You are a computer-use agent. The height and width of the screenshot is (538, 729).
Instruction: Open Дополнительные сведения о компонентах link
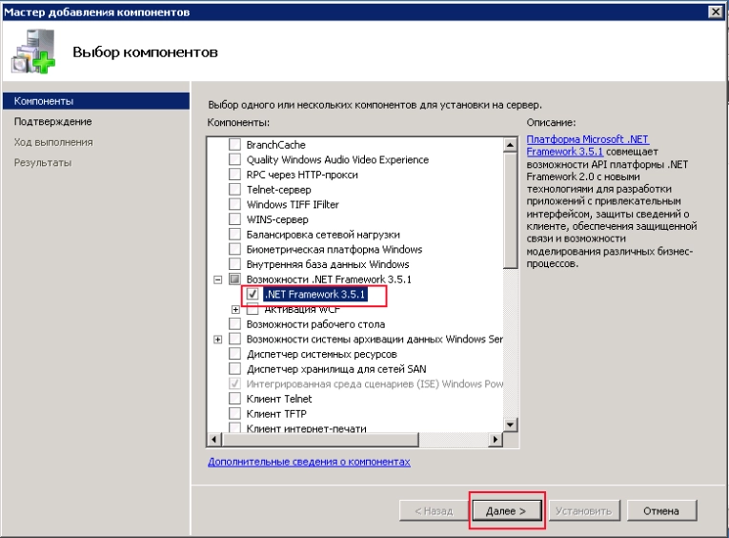click(309, 462)
